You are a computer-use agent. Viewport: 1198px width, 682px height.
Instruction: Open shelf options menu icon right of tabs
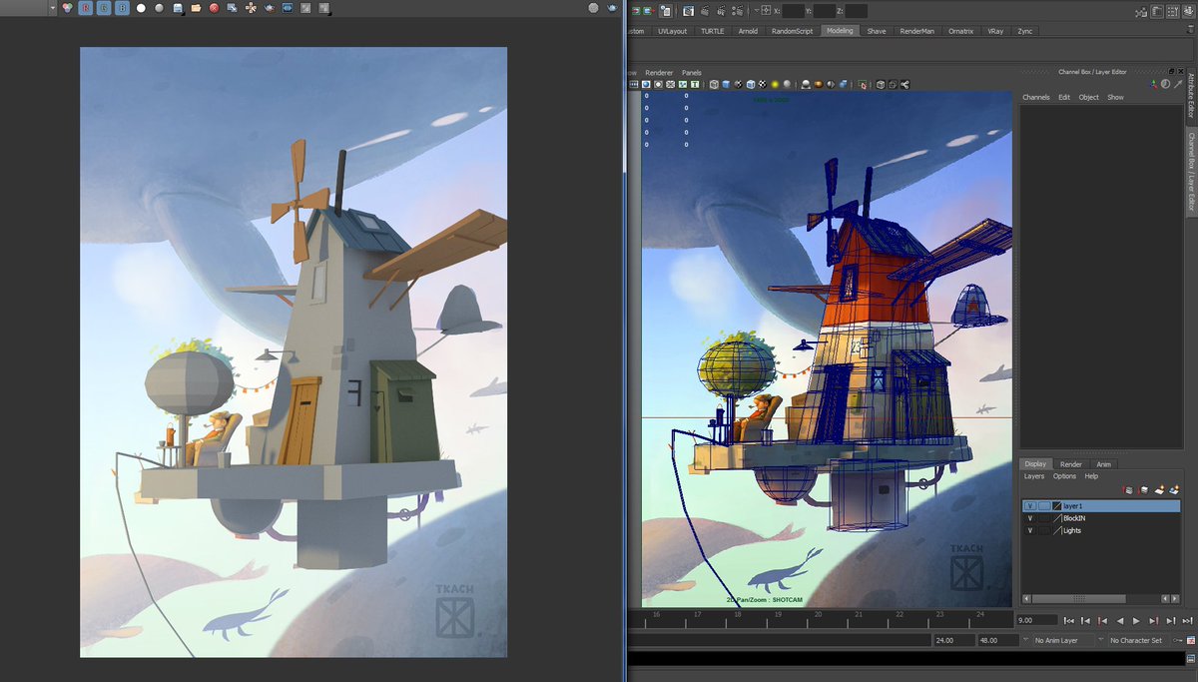(x=1191, y=29)
